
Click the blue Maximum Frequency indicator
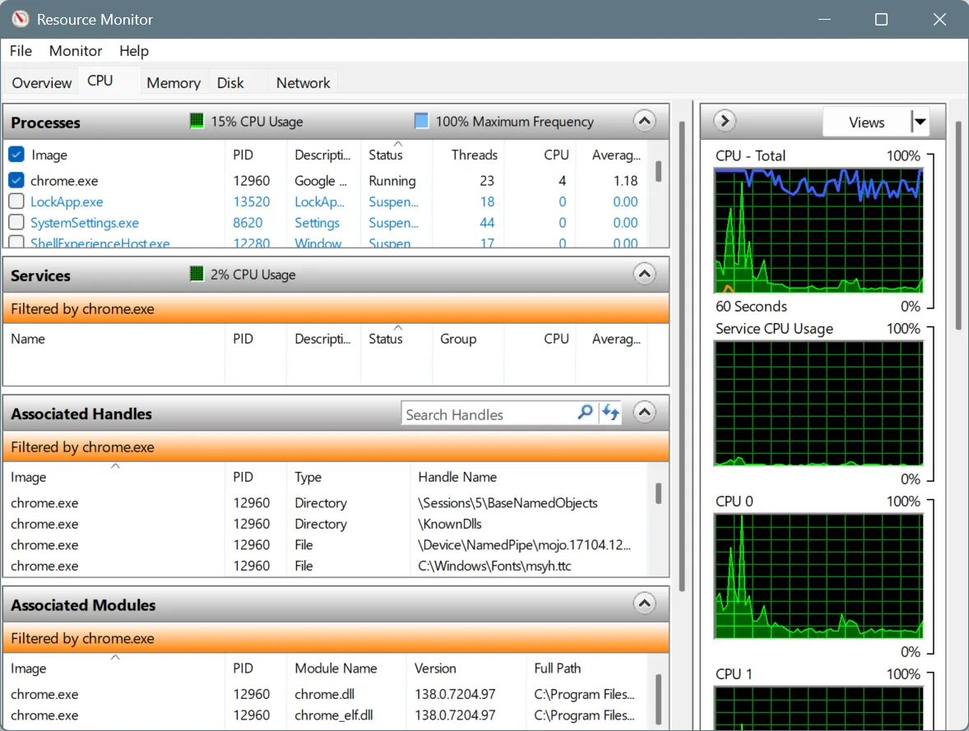pos(421,121)
